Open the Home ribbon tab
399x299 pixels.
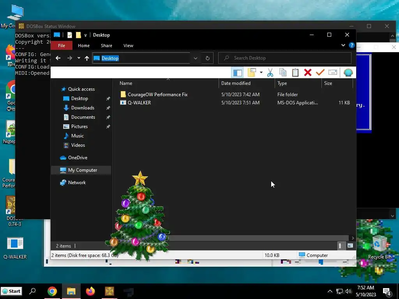(84, 46)
